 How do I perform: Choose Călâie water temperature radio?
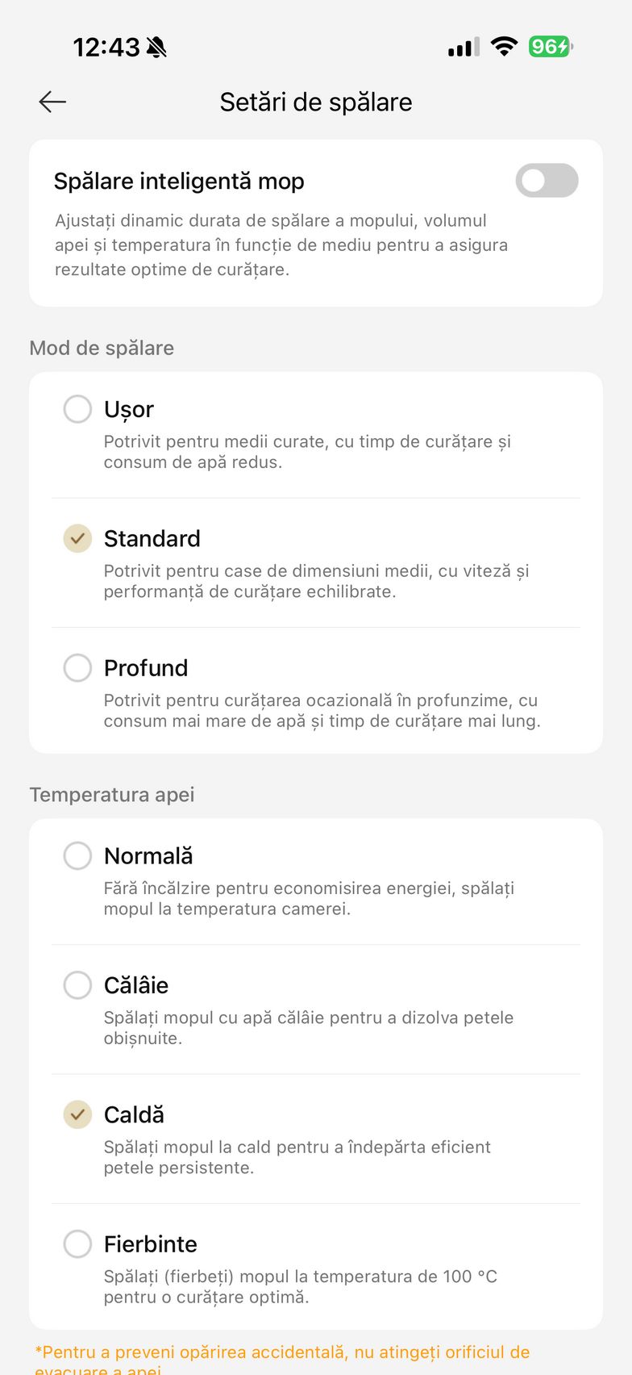click(77, 985)
